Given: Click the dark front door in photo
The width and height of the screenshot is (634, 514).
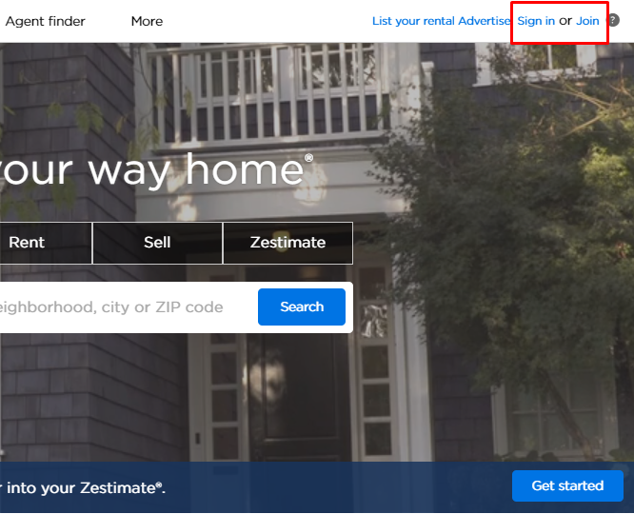Looking at the screenshot, I should (x=298, y=396).
